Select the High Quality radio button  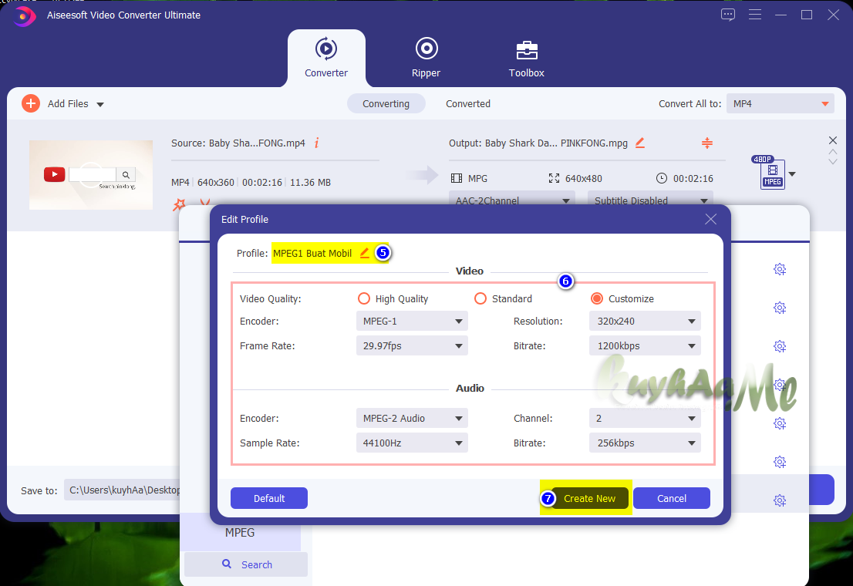coord(364,298)
